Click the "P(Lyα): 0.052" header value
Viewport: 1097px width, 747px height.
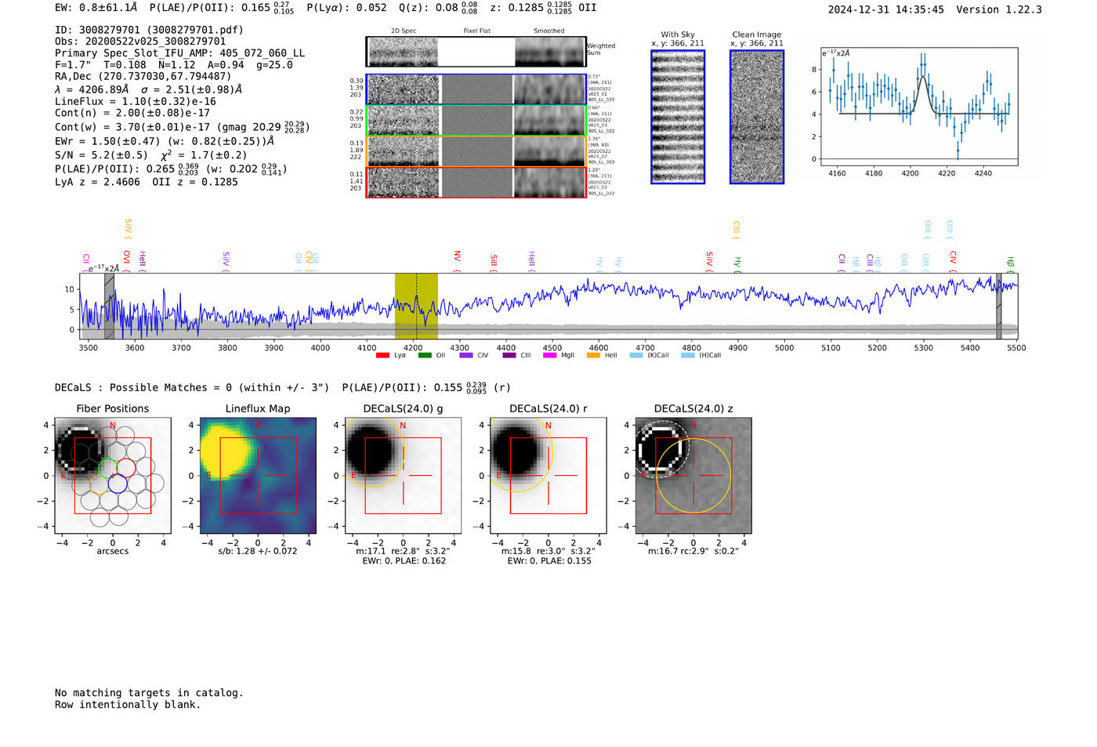pyautogui.click(x=346, y=7)
